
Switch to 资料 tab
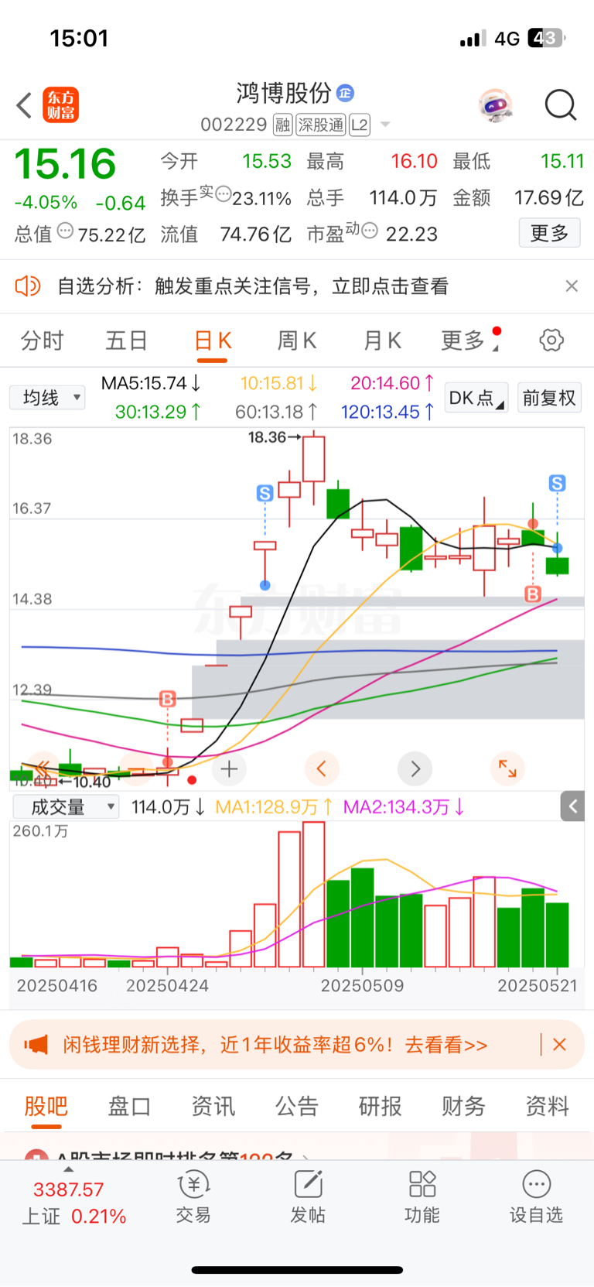[x=547, y=1106]
